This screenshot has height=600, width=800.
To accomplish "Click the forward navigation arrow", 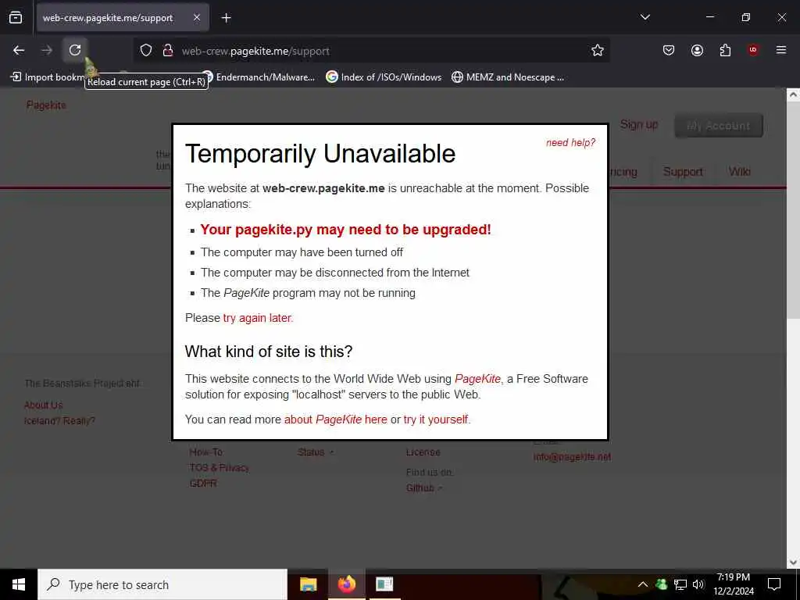I will point(47,50).
